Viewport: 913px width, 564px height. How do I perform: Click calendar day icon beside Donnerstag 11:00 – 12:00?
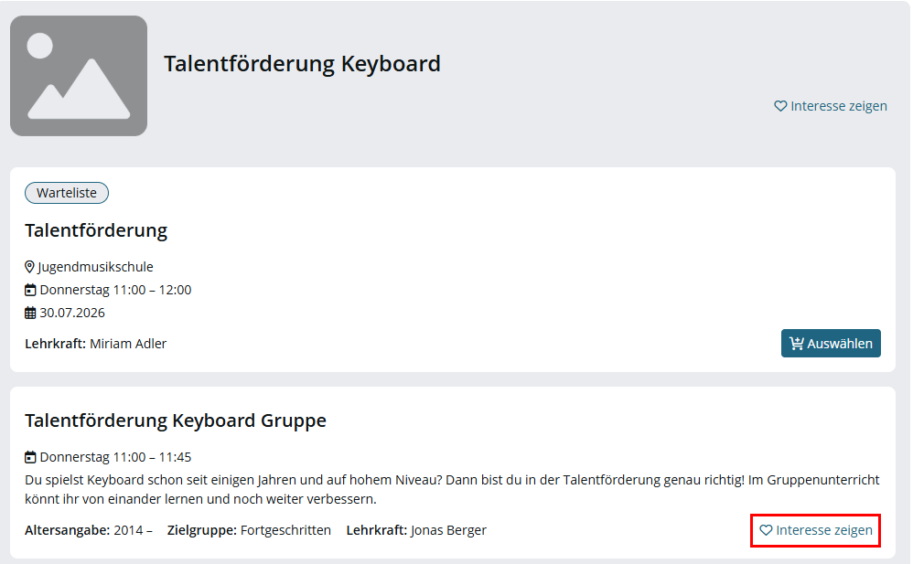click(30, 290)
